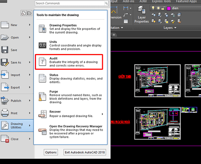Expand the Import submenu arrow
The height and width of the screenshot is (164, 201).
29,75
